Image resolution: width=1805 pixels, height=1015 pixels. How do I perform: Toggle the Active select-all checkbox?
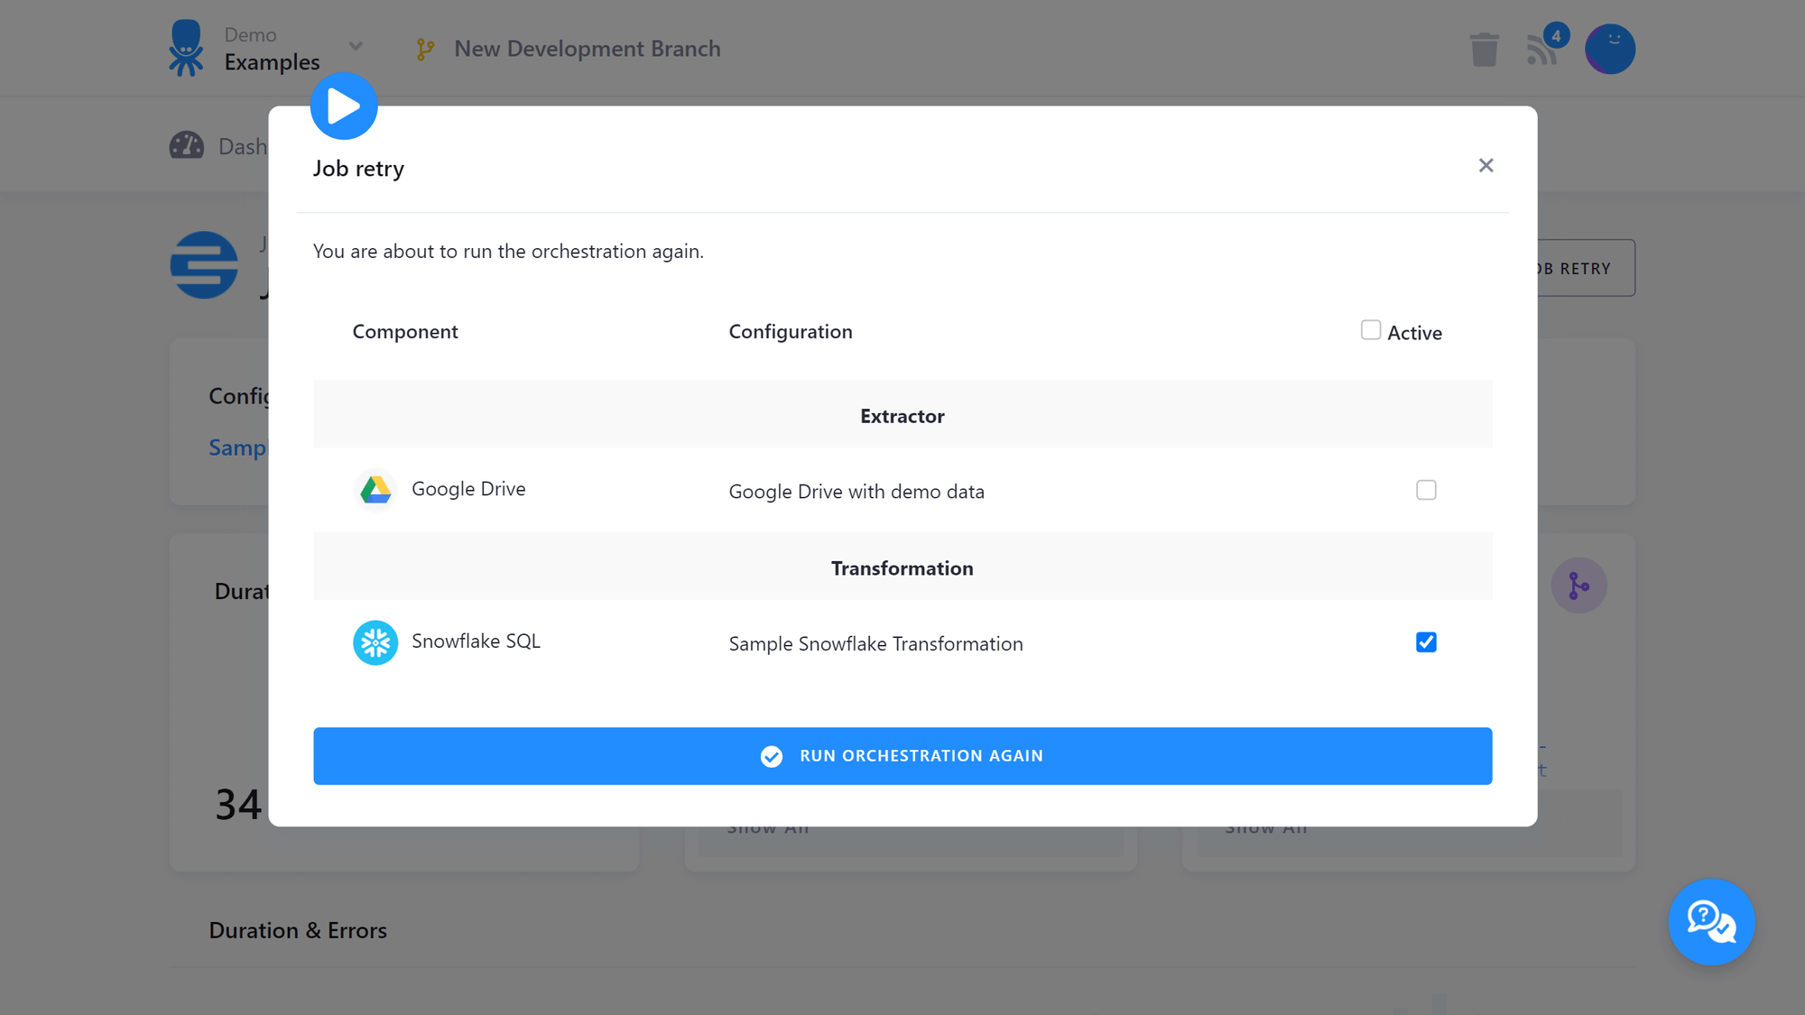(1371, 330)
